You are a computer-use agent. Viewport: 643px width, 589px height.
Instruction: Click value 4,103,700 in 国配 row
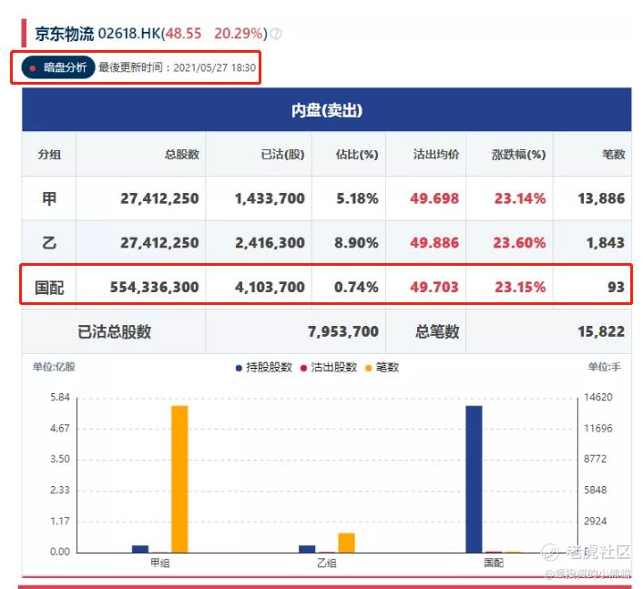coord(270,288)
